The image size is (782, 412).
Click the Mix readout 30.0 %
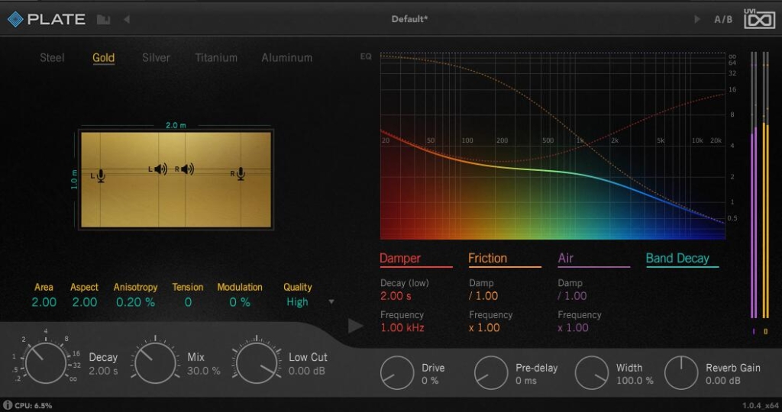(203, 371)
